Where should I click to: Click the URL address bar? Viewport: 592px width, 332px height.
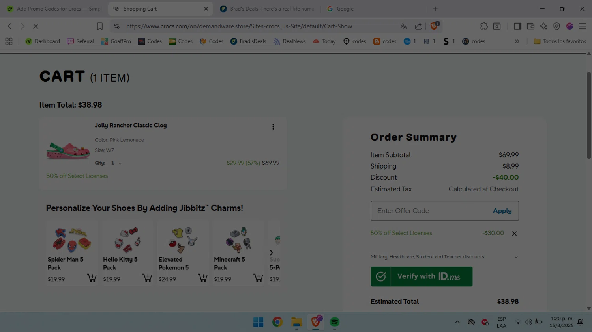[x=239, y=26]
